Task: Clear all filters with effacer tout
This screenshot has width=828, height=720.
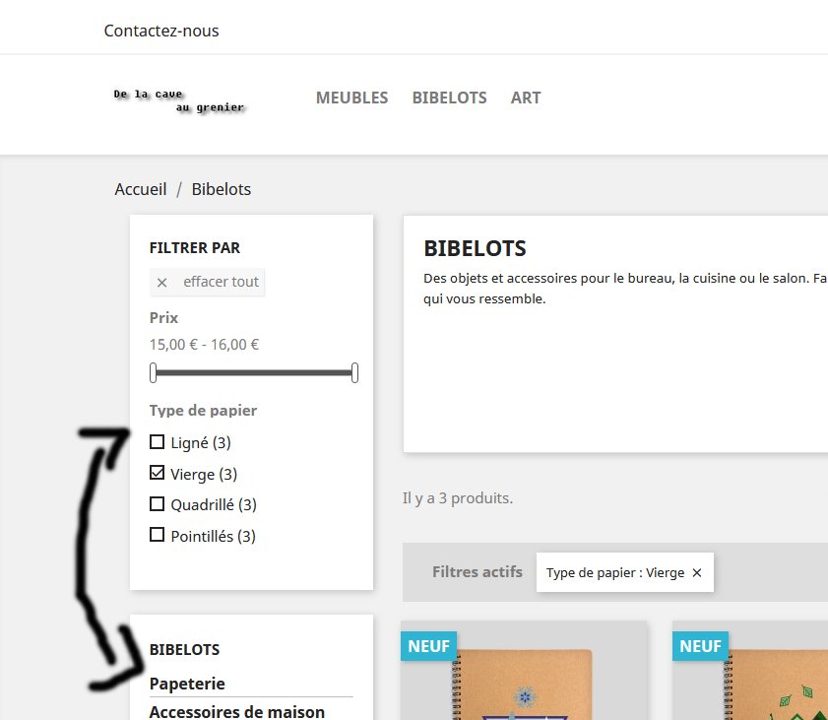Action: [207, 282]
